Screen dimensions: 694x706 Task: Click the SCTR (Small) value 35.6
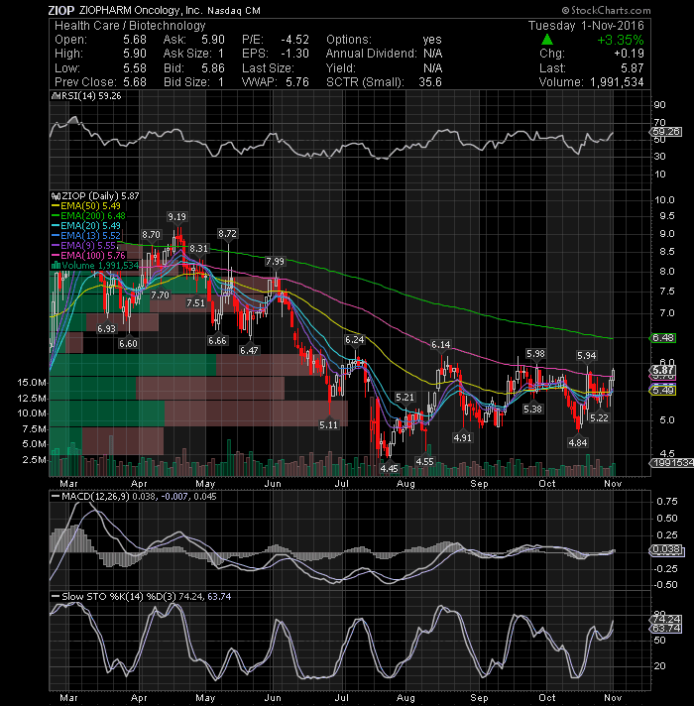(430, 82)
